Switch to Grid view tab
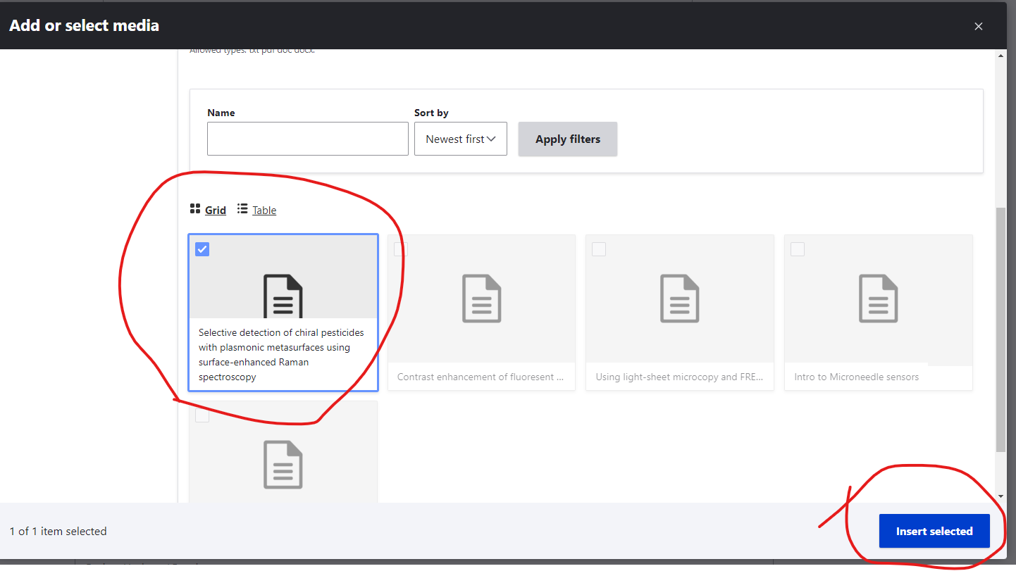The width and height of the screenshot is (1016, 571). point(216,210)
